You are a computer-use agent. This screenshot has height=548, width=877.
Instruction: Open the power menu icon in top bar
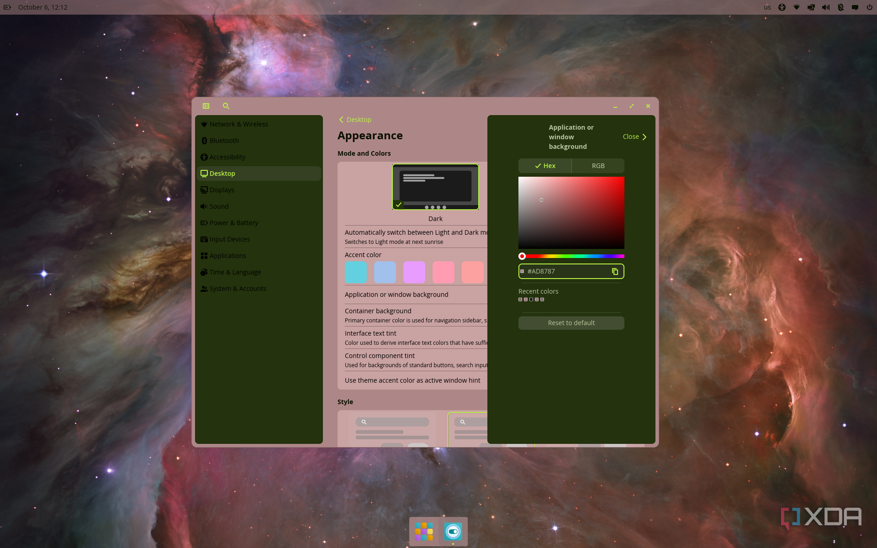(x=870, y=7)
